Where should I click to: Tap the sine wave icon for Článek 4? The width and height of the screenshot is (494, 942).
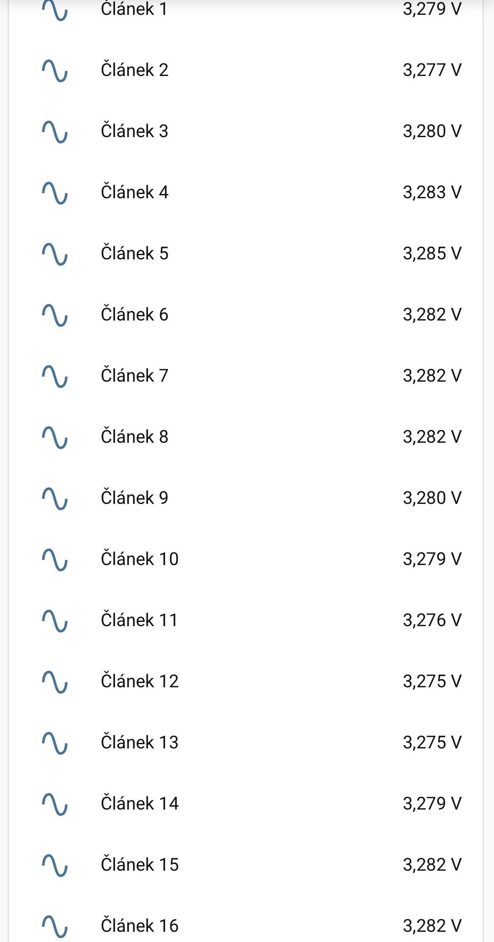(x=55, y=193)
